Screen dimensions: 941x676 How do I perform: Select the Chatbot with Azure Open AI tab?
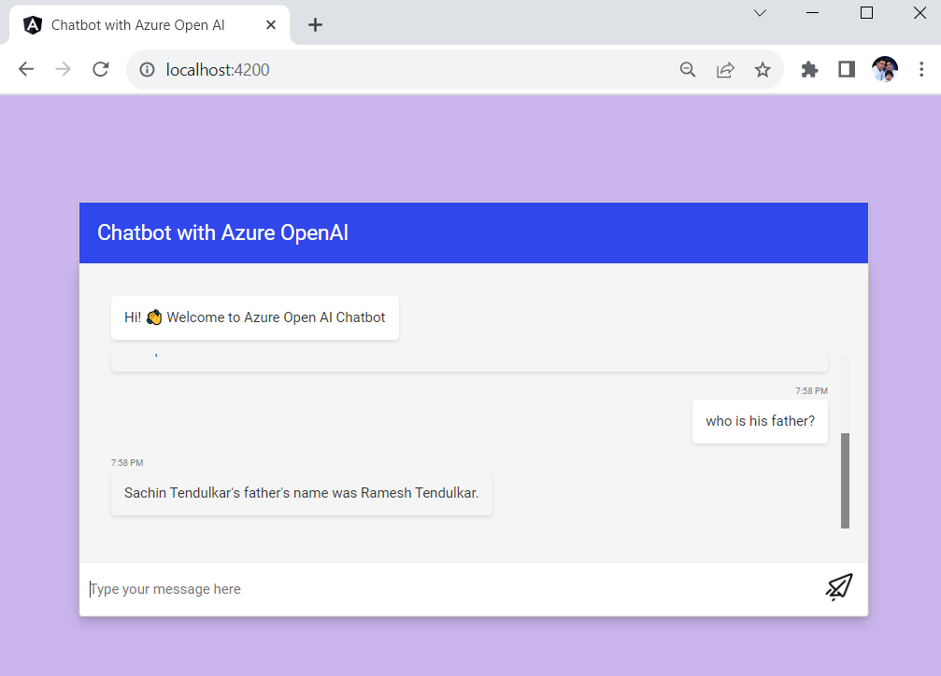(140, 24)
